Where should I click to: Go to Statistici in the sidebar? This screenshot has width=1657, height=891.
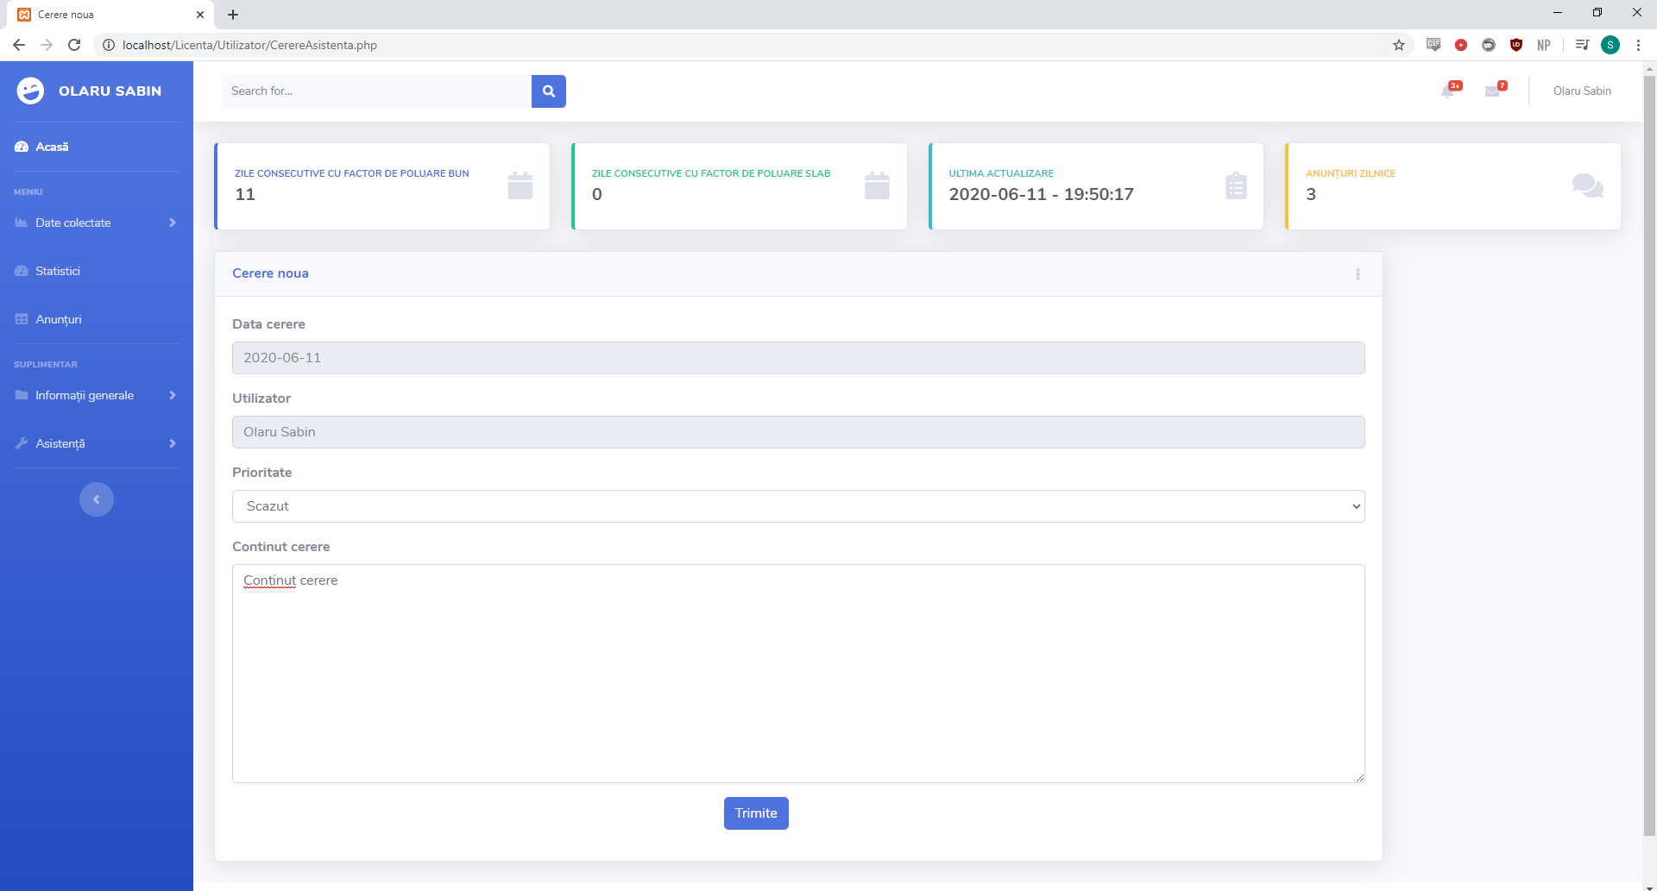click(58, 271)
